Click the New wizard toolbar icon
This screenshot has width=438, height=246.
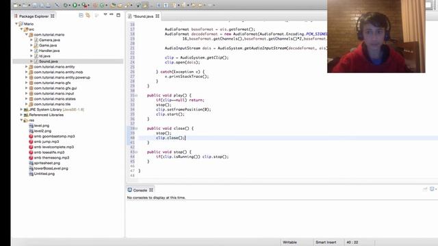point(15,5)
